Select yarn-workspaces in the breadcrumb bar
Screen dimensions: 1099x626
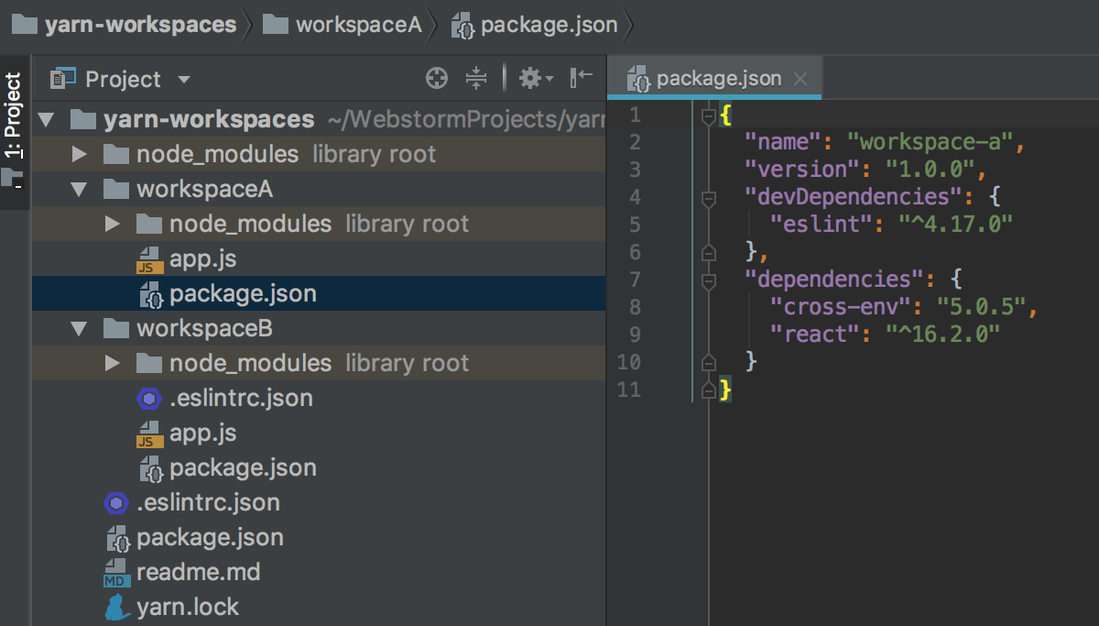click(x=137, y=25)
